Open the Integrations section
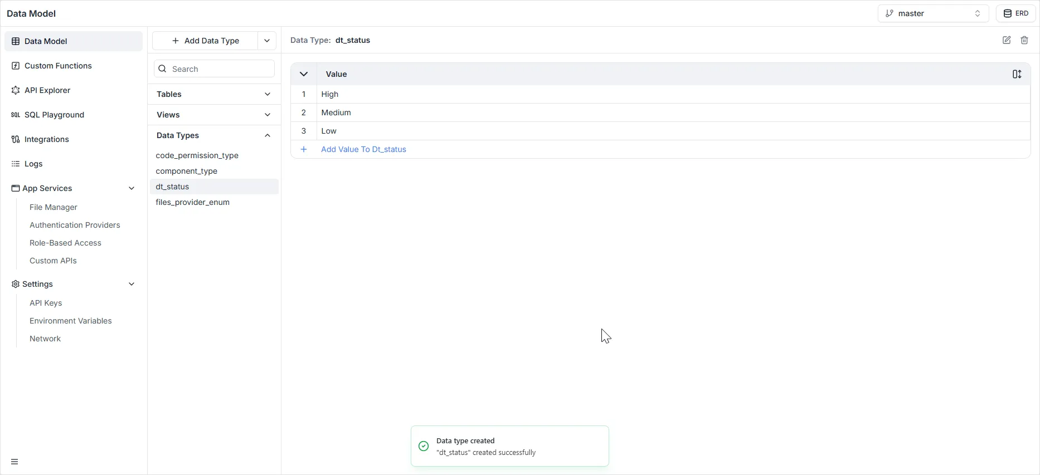Viewport: 1040px width, 475px height. pyautogui.click(x=46, y=139)
